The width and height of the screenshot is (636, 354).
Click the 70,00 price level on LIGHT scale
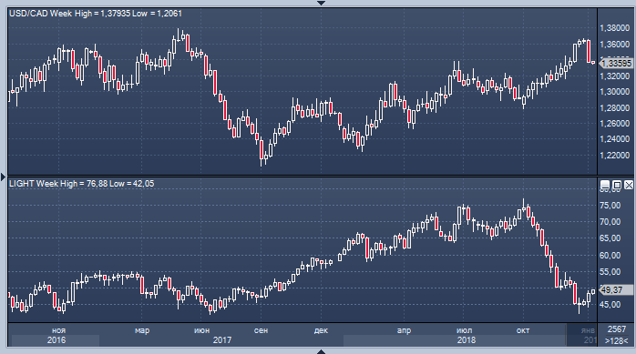610,221
